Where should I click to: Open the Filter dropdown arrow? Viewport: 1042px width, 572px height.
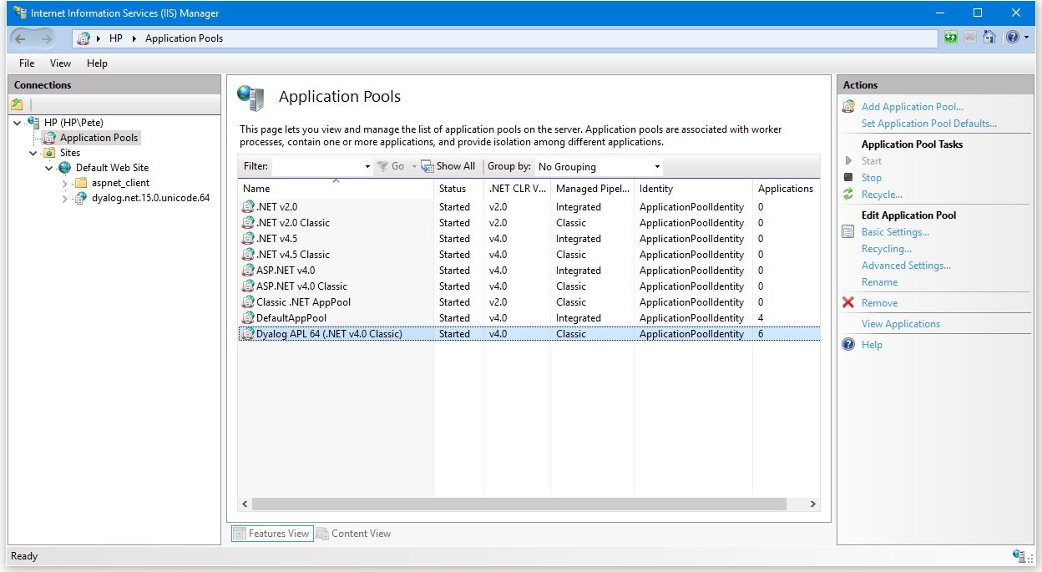[367, 167]
